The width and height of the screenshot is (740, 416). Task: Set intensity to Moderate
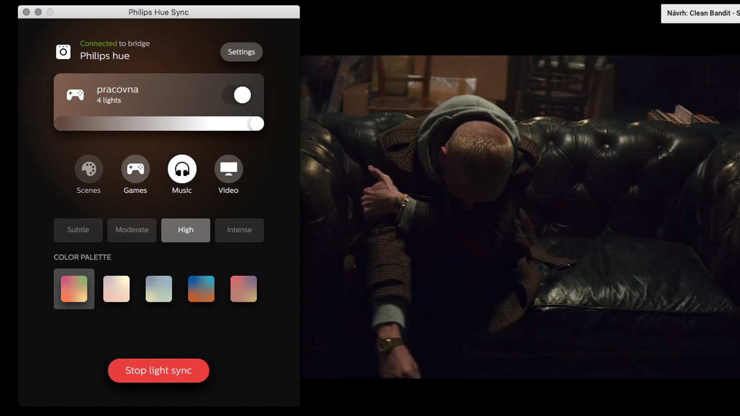(132, 230)
